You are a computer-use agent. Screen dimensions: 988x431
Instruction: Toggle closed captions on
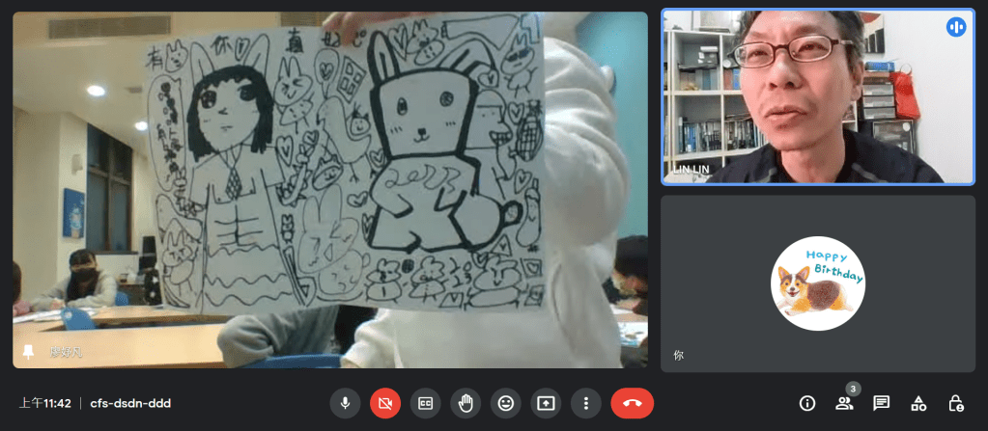click(x=425, y=403)
